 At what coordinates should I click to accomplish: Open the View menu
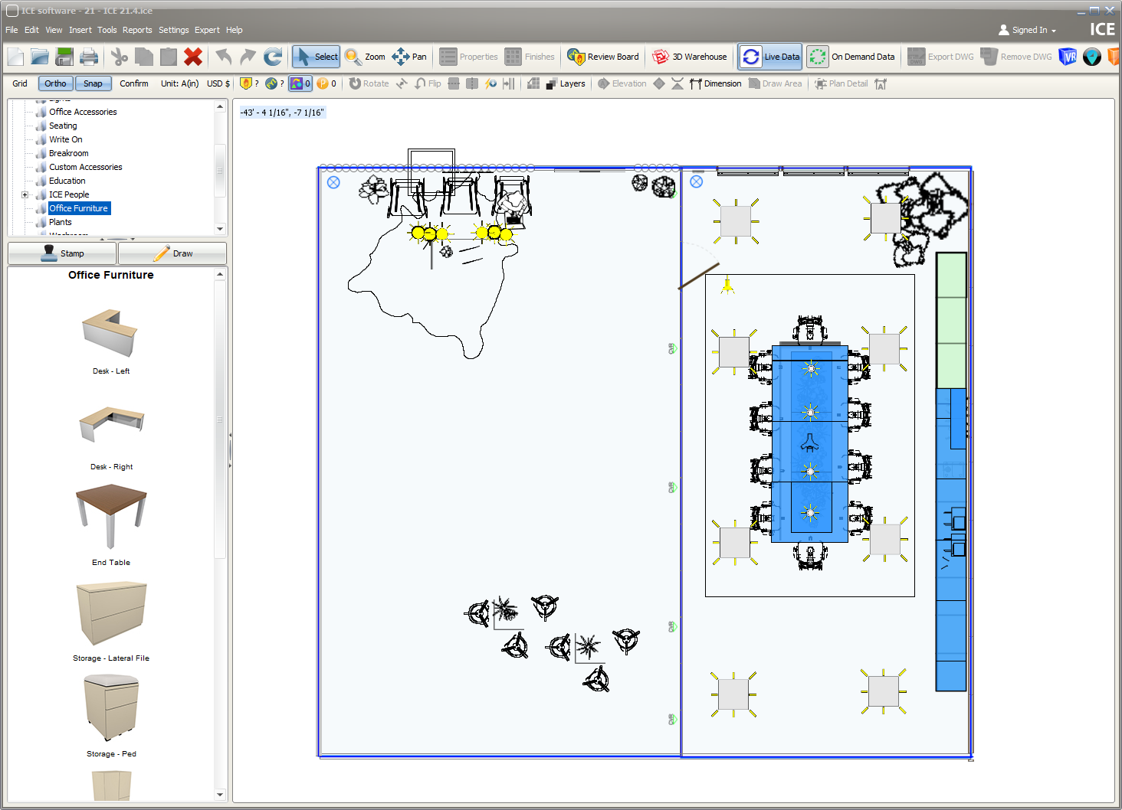[x=54, y=30]
